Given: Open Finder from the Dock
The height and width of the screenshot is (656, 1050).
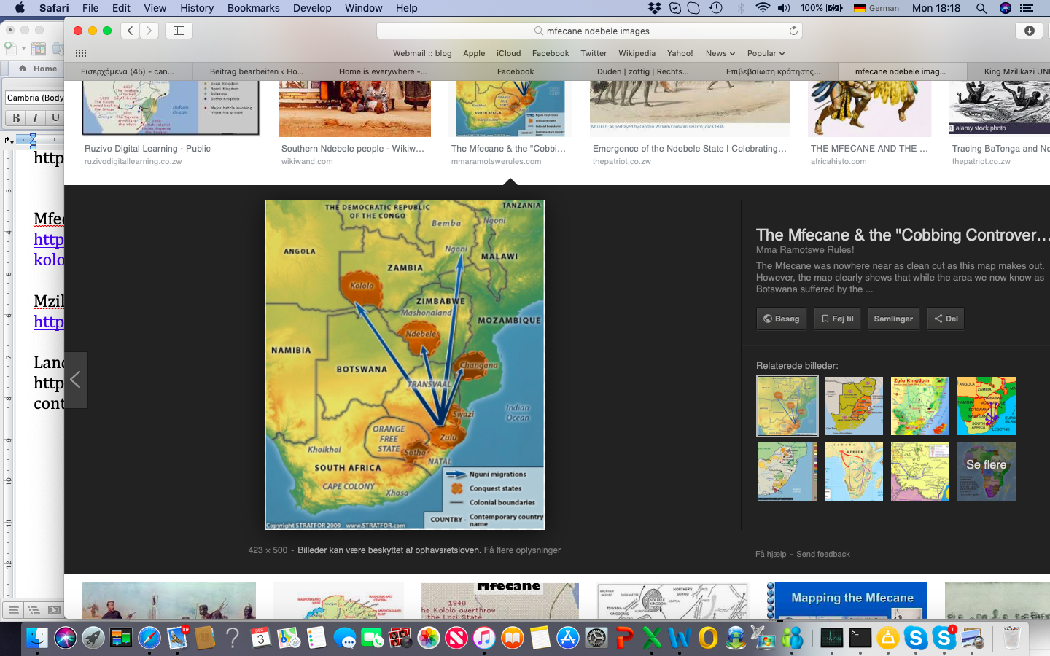Looking at the screenshot, I should pos(37,638).
